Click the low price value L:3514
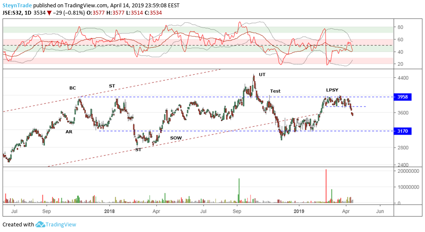 135,13
